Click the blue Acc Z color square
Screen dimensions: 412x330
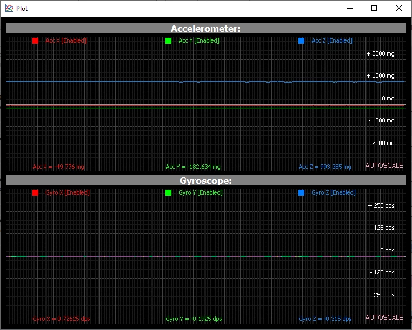tap(301, 40)
